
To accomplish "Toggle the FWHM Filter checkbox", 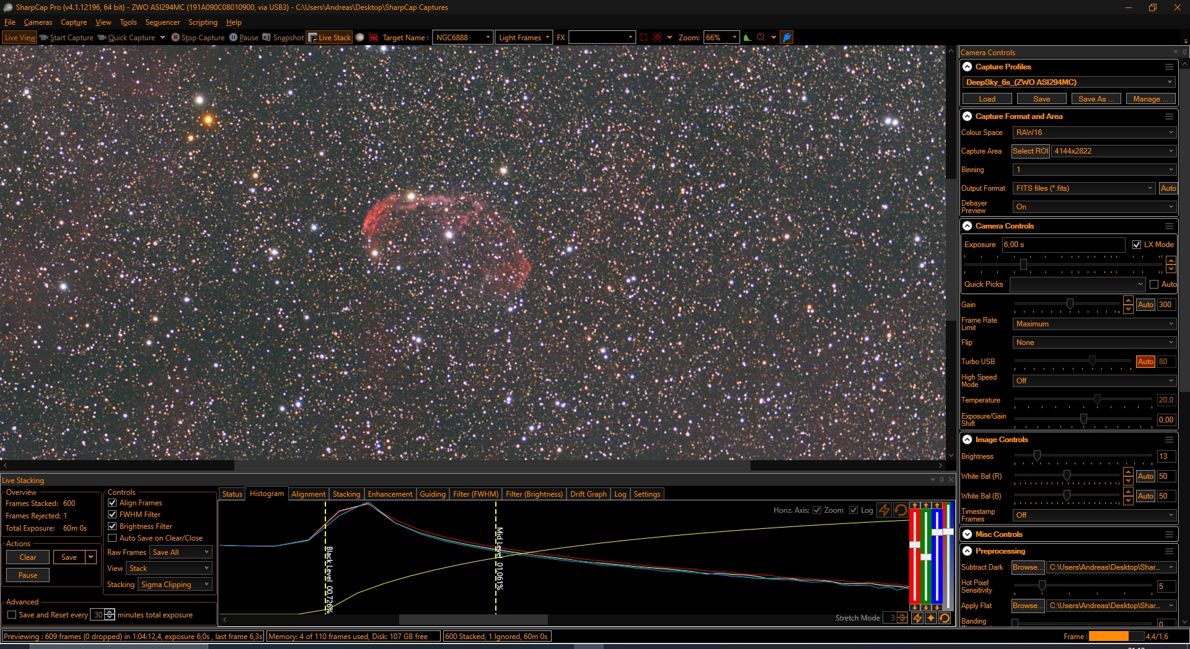I will [x=112, y=515].
